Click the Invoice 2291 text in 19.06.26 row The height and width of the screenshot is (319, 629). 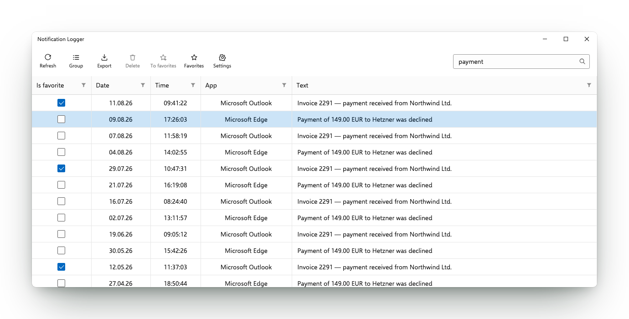point(374,234)
